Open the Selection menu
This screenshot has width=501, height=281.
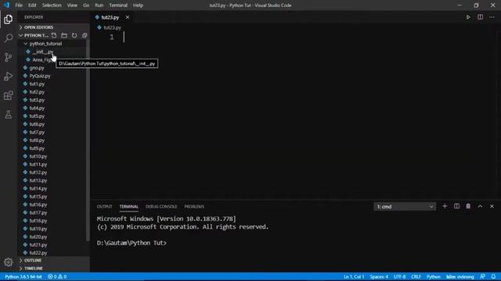52,5
